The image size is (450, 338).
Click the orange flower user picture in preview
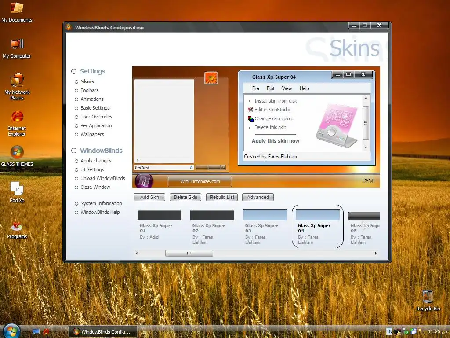(210, 78)
